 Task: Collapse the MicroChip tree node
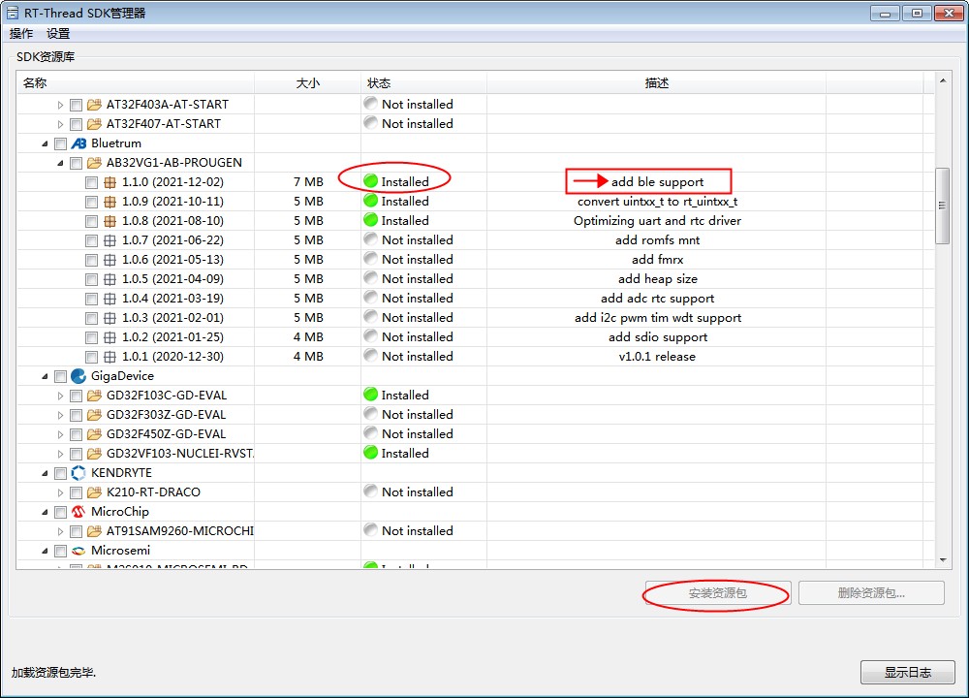45,513
